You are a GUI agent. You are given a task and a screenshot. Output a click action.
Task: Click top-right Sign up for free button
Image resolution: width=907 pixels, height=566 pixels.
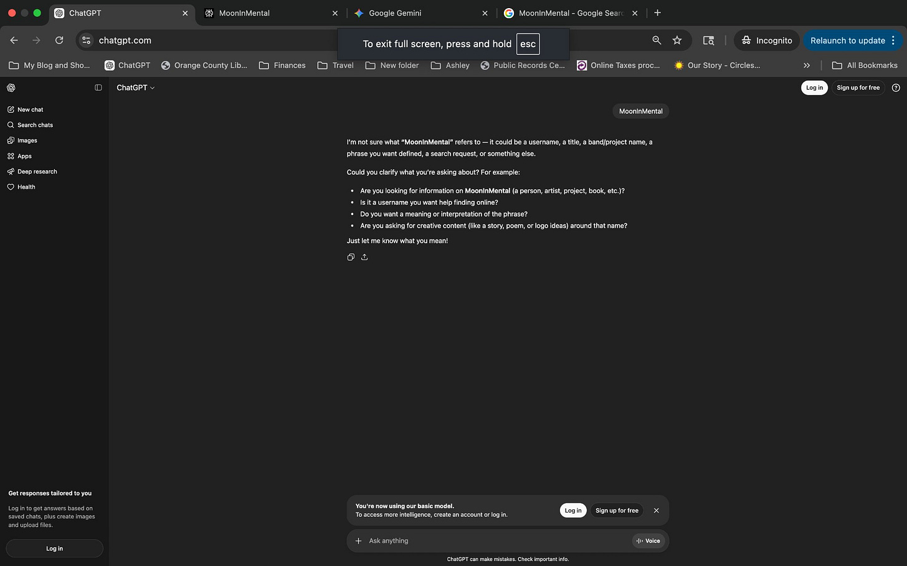click(858, 88)
